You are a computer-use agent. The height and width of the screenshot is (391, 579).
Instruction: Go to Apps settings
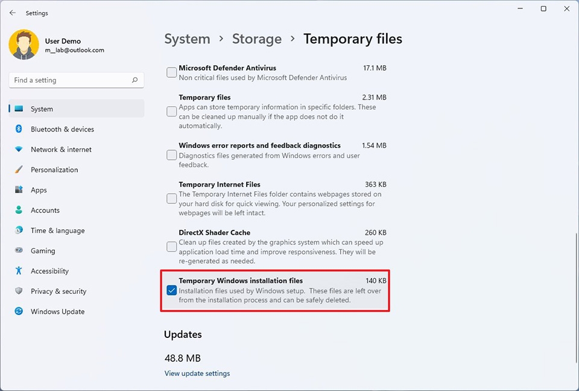pyautogui.click(x=39, y=189)
